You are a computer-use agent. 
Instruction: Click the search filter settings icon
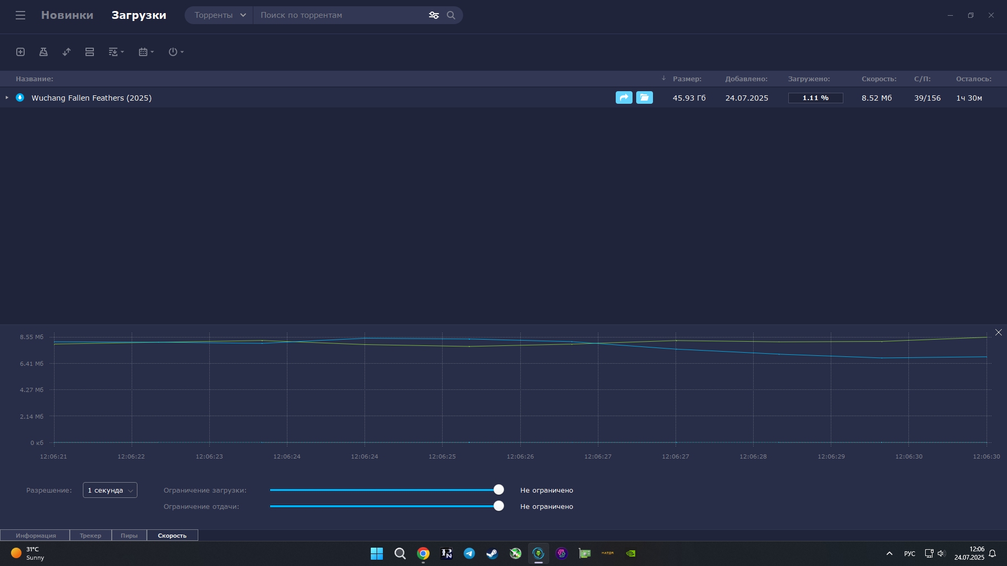pos(434,15)
